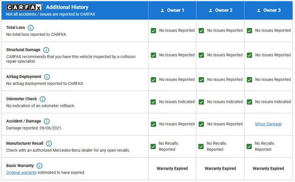Select the Owner 1 column header
295x182 pixels.
[x=172, y=10]
